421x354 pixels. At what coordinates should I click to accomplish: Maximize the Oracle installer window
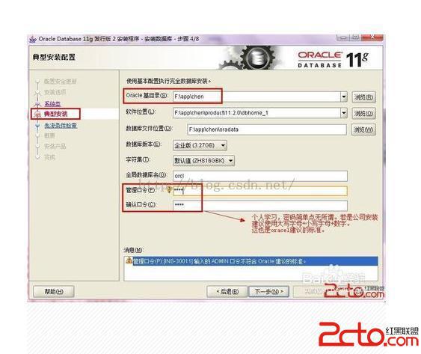coord(355,37)
